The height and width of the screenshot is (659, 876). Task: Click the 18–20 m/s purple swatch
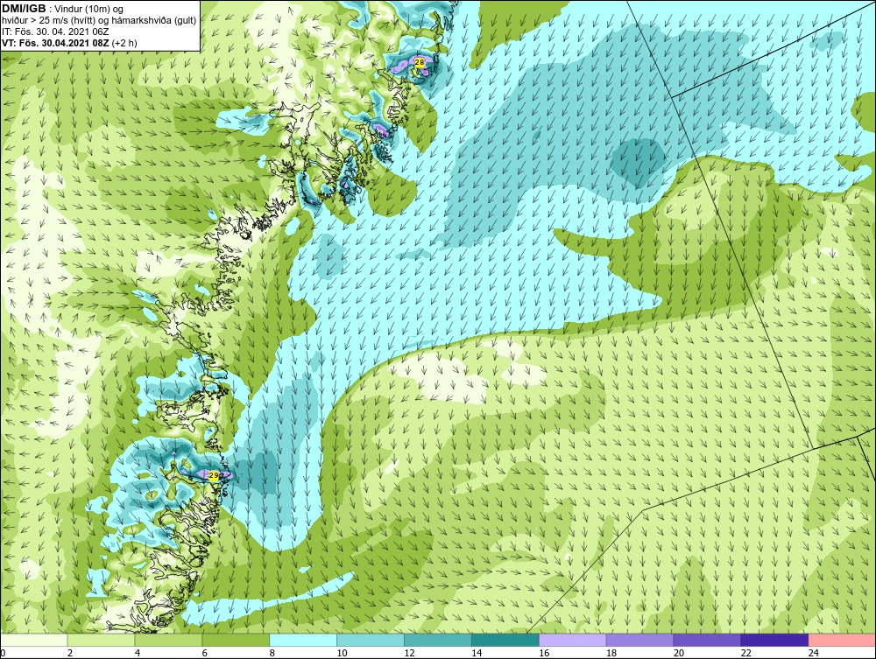pyautogui.click(x=639, y=640)
